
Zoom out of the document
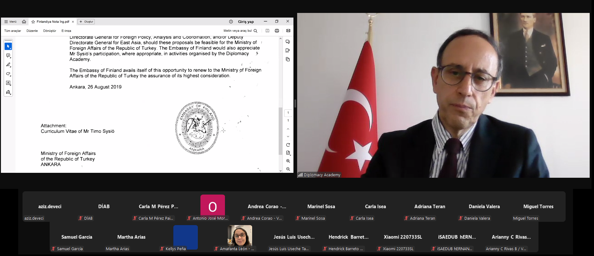[288, 169]
